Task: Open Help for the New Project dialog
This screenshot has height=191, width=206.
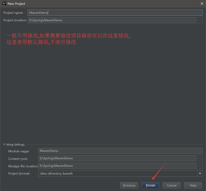Action: tap(193, 185)
